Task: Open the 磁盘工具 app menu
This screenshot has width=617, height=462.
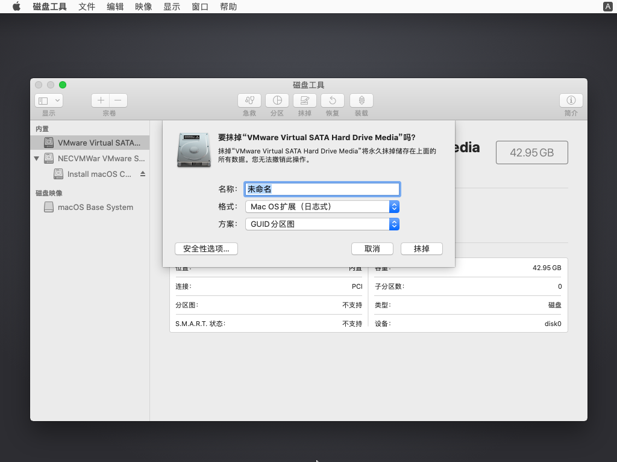Action: click(x=49, y=7)
